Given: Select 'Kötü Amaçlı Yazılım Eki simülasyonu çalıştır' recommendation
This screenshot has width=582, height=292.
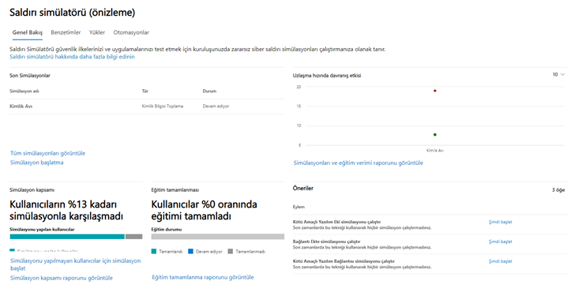Looking at the screenshot, I should coord(336,222).
